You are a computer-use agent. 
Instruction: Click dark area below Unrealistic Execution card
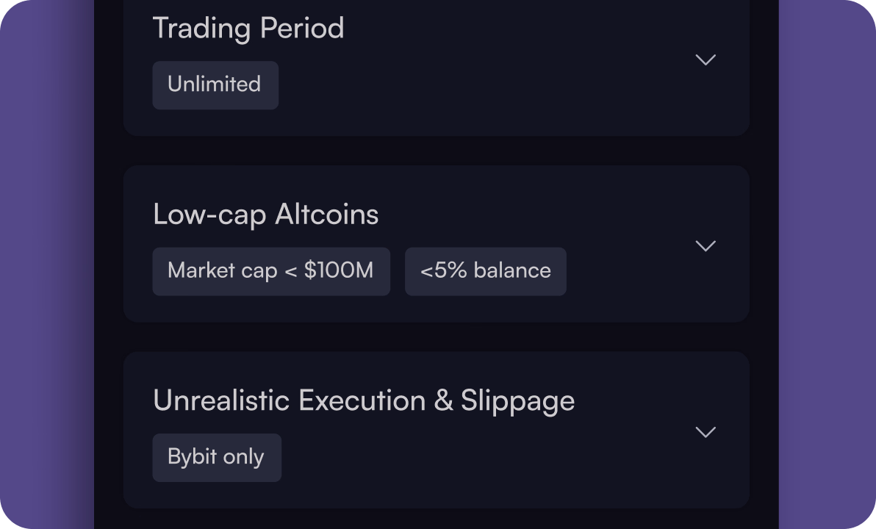[x=436, y=519]
